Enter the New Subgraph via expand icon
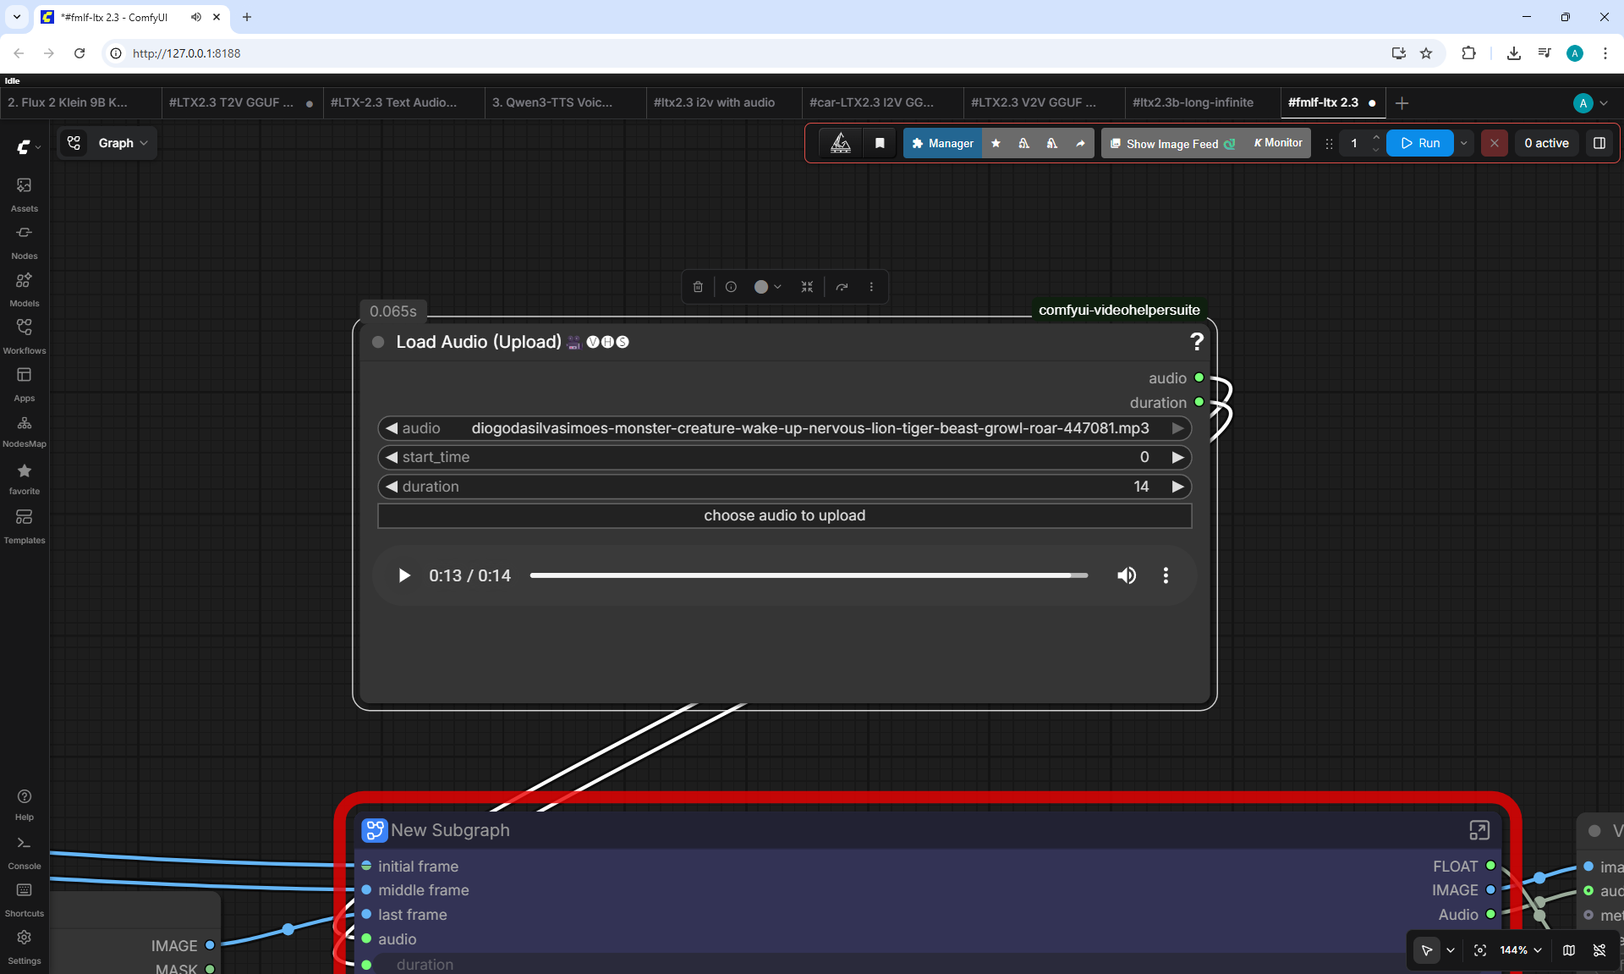The image size is (1624, 974). [x=1479, y=830]
